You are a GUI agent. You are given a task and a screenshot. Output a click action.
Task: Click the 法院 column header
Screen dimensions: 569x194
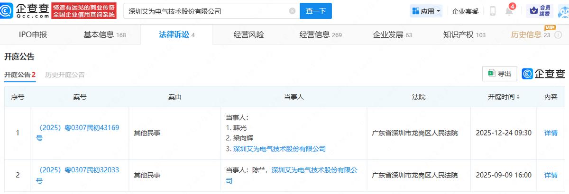(419, 97)
